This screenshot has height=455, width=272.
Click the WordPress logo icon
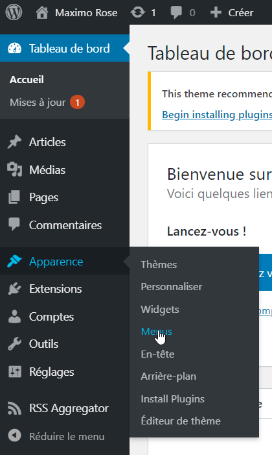(x=14, y=12)
